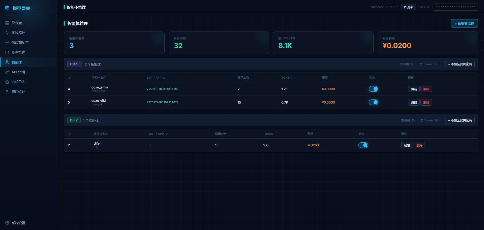Open the 仪表盘 menu item
The height and width of the screenshot is (230, 484).
click(29, 23)
